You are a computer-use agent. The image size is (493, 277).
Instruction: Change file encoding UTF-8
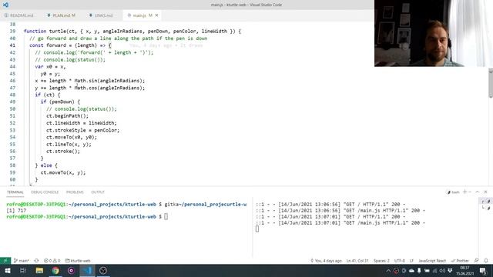point(400,261)
